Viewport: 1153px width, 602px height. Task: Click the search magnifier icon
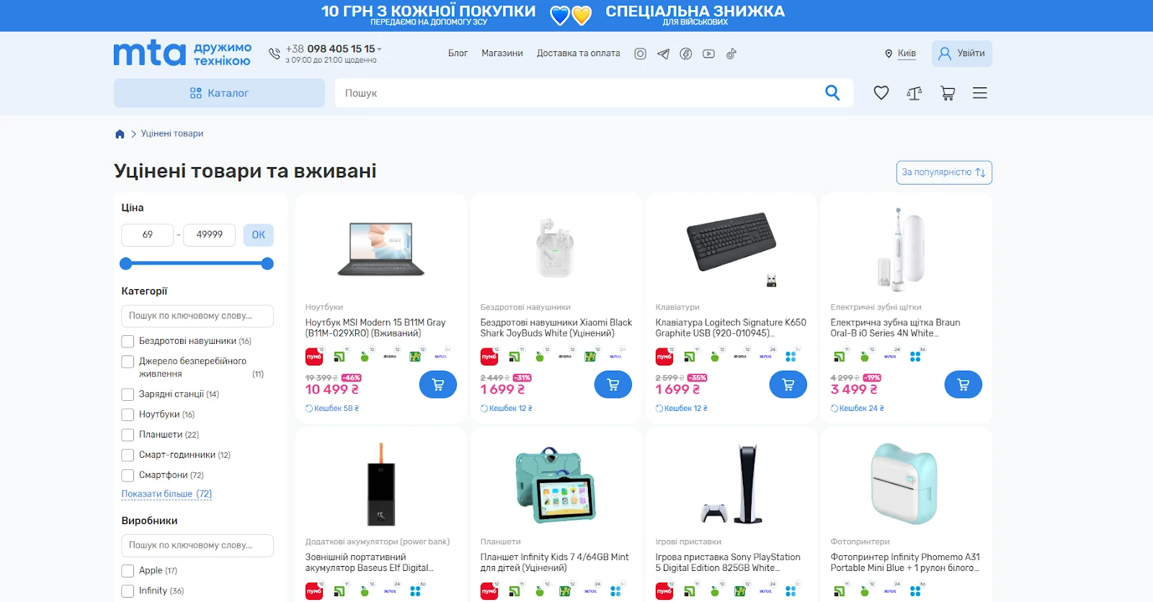coord(832,92)
